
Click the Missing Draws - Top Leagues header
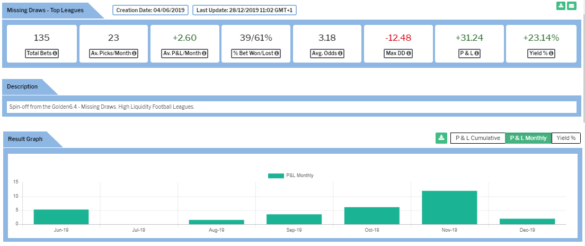[x=45, y=10]
